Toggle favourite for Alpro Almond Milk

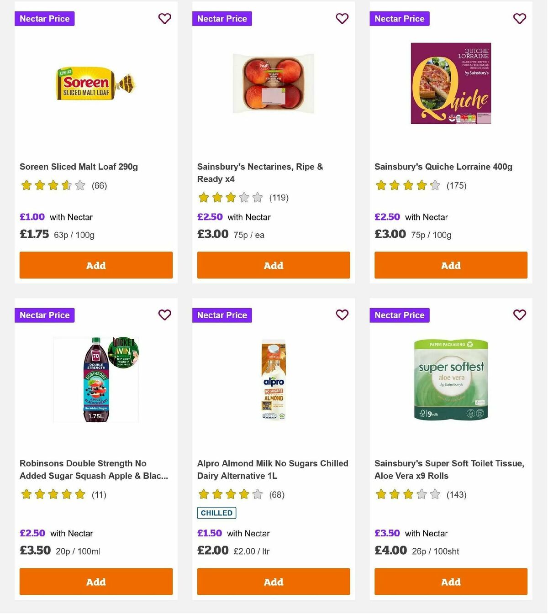click(x=342, y=315)
